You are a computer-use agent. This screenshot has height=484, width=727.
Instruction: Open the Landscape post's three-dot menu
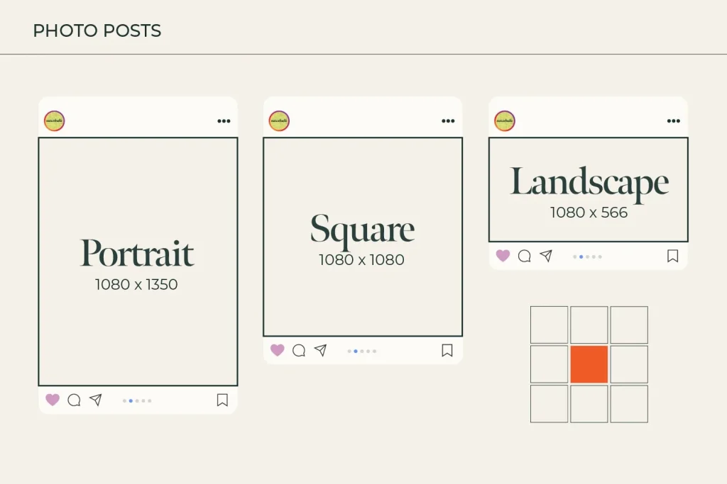pyautogui.click(x=674, y=121)
